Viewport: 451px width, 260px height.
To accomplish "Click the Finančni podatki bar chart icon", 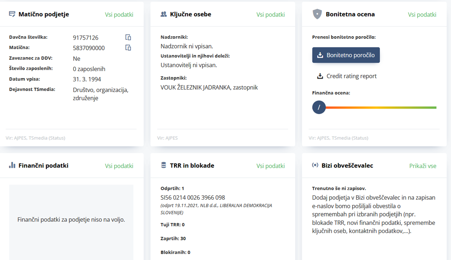I will [x=12, y=165].
